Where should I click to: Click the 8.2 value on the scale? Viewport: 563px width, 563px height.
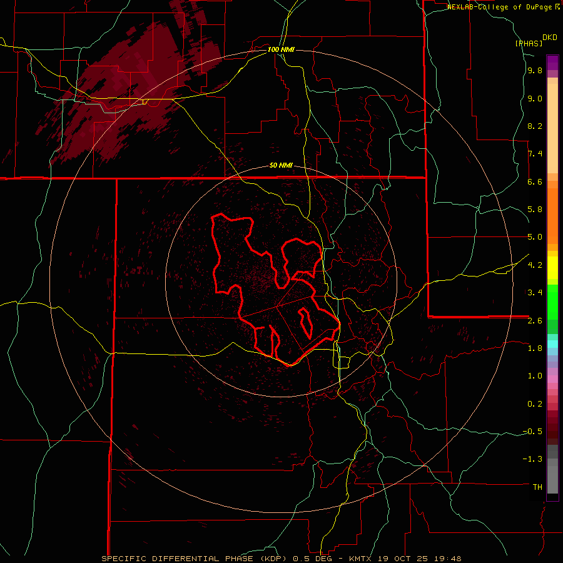tap(535, 126)
